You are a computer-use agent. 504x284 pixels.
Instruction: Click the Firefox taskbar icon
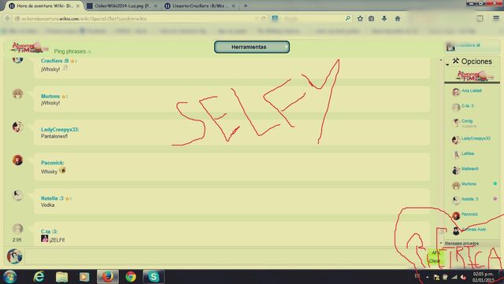click(107, 277)
